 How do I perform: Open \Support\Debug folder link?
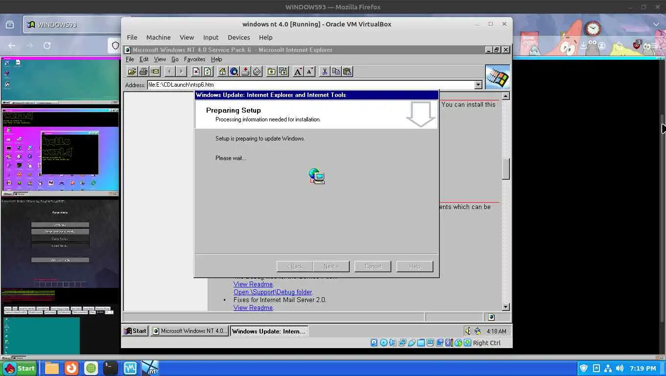273,292
